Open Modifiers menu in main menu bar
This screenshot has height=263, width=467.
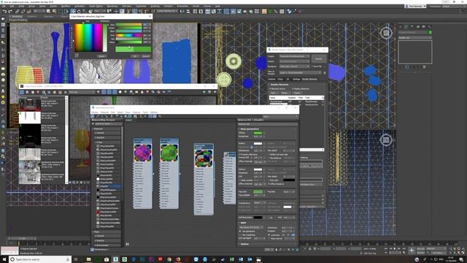pos(66,6)
